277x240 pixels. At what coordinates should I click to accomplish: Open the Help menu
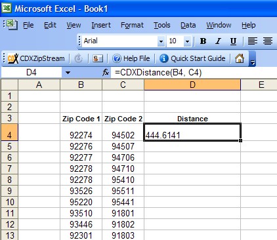pyautogui.click(x=249, y=25)
